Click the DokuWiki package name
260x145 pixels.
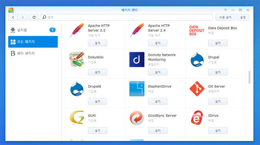(96, 57)
